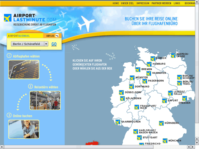The height and width of the screenshot is (149, 199).
Task: Select the Bremen airport icon
Action: [x=138, y=70]
